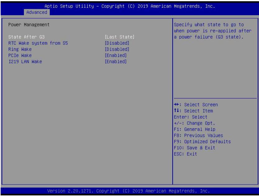This screenshot has height=196, width=259.
Task: Select the PCIe Wake setting
Action: click(x=20, y=55)
